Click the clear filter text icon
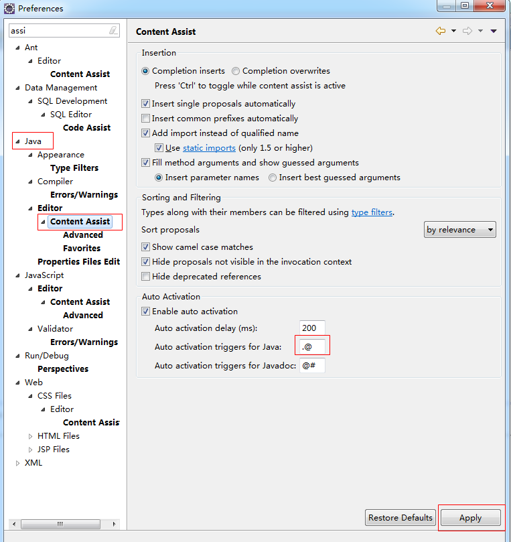Image resolution: width=511 pixels, height=542 pixels. (113, 30)
